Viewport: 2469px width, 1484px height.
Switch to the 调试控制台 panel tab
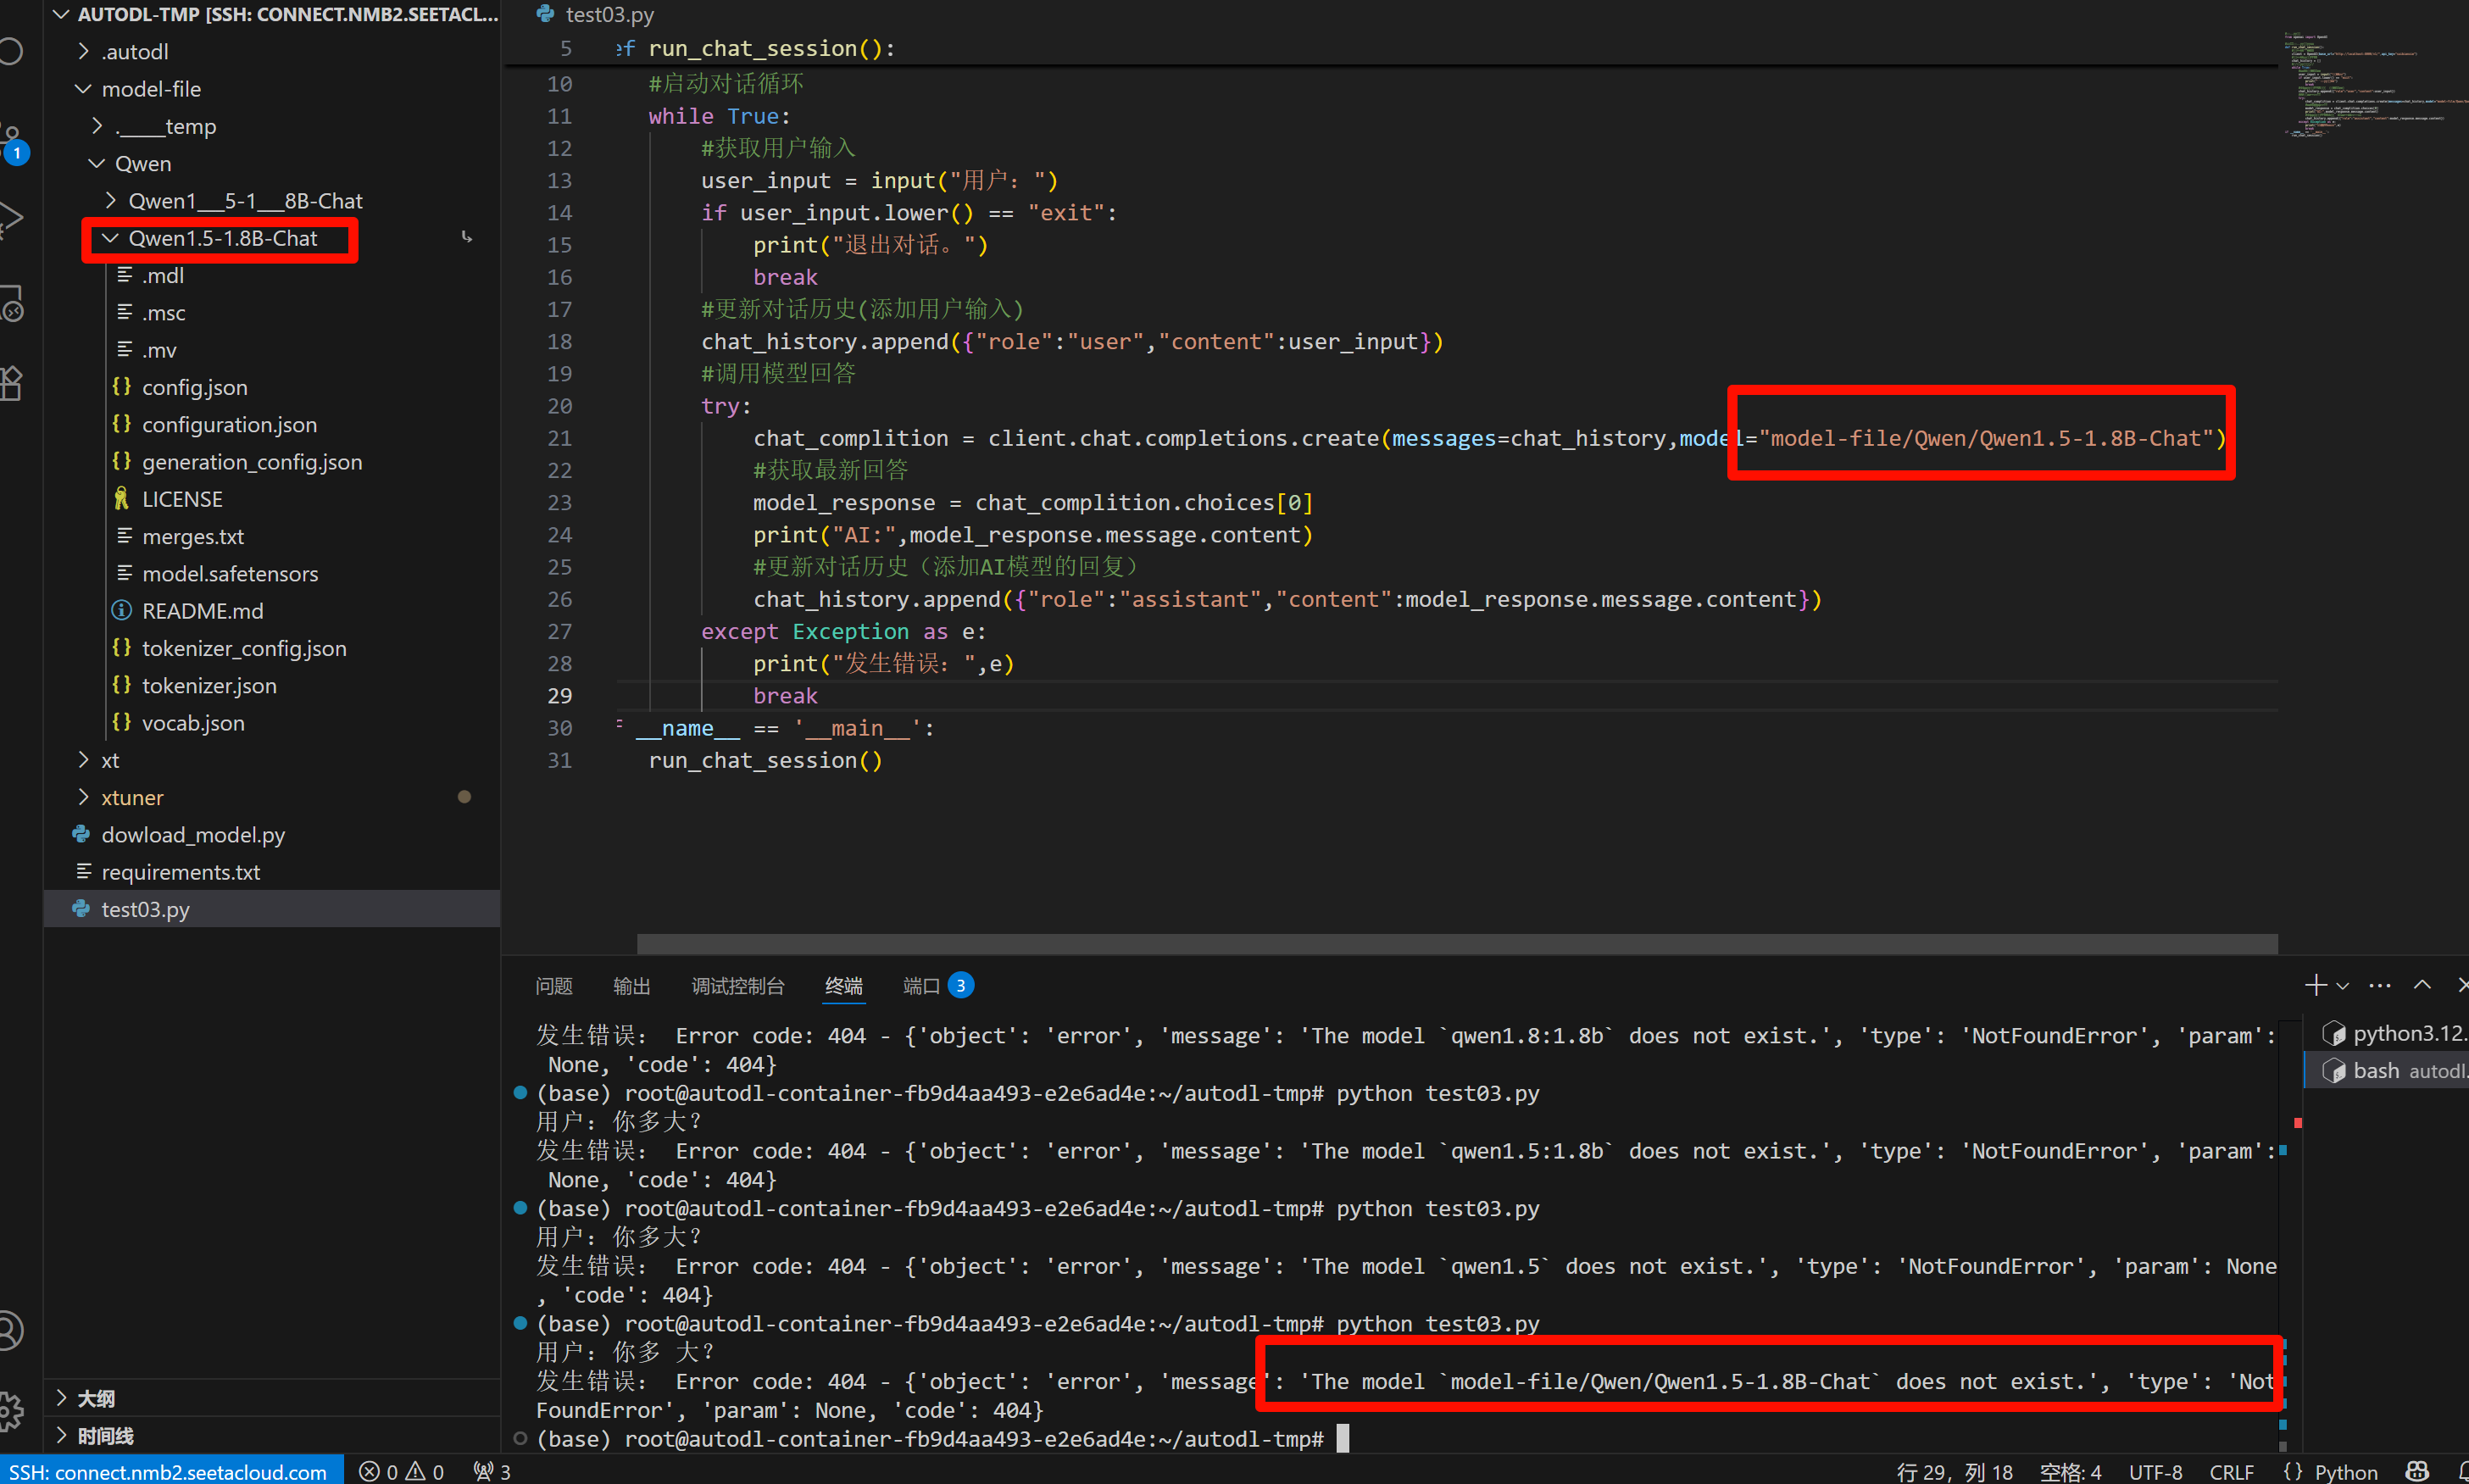pos(738,986)
